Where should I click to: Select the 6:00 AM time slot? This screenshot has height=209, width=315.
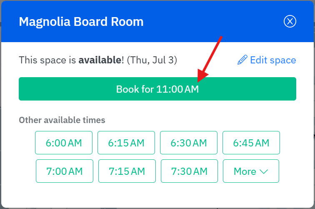click(x=64, y=143)
